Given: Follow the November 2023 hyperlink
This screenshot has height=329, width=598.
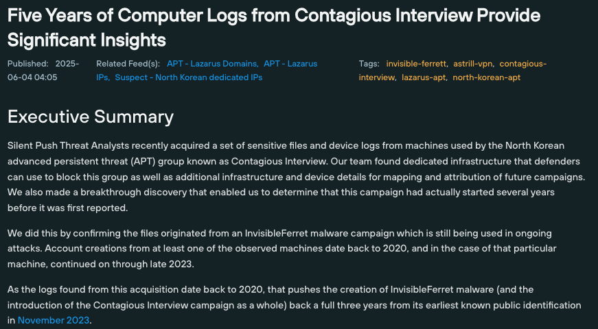Looking at the screenshot, I should click(x=54, y=320).
